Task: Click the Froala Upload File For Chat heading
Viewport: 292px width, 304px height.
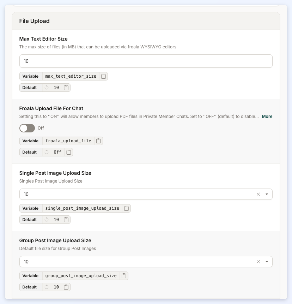Action: point(51,108)
